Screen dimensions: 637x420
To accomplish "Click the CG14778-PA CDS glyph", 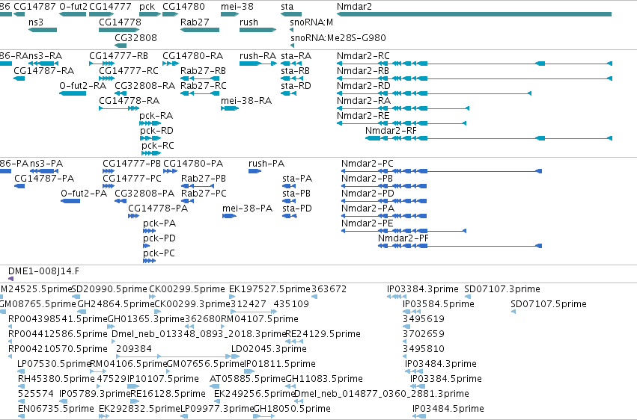I will click(x=134, y=216).
